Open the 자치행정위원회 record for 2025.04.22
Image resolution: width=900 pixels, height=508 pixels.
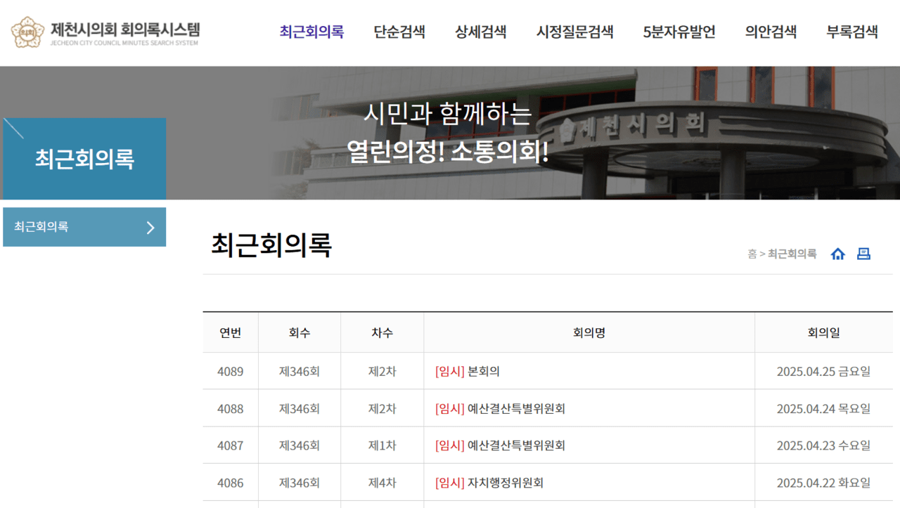coord(489,482)
